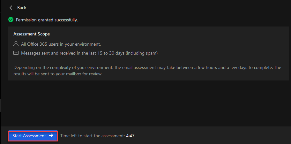
Task: Select the Assessment Scope heading
Action: 32,34
